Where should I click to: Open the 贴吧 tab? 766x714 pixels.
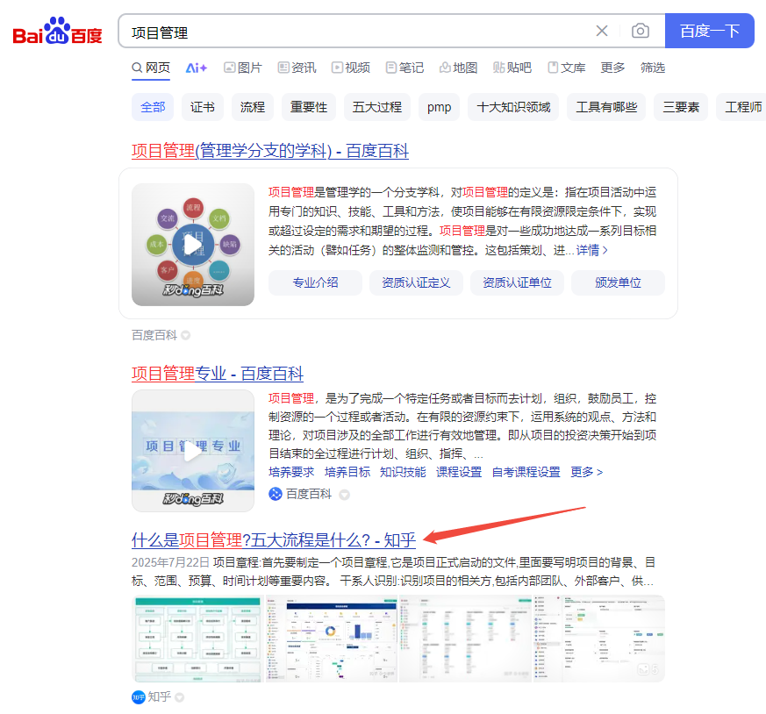(x=512, y=68)
